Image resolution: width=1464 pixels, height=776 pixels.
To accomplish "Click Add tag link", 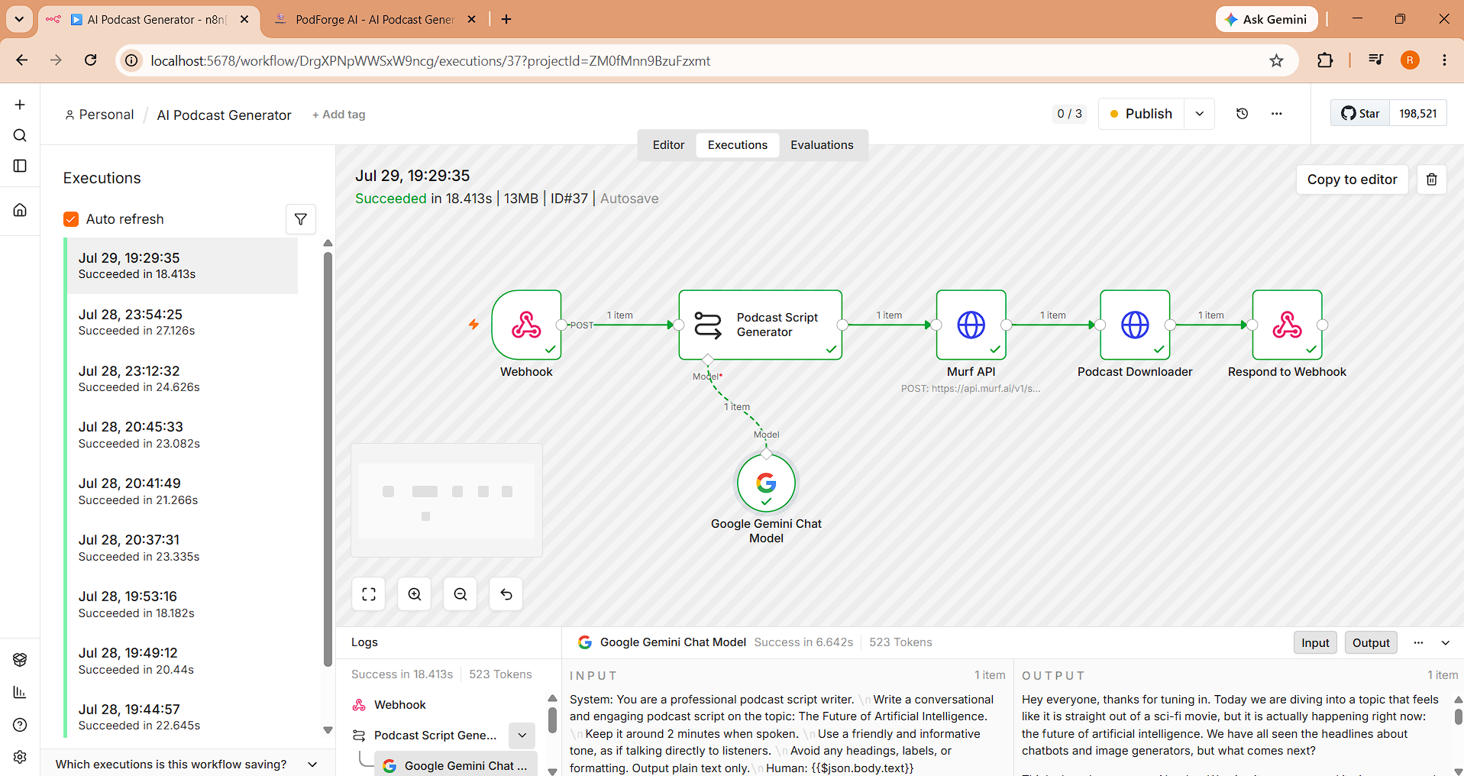I will (x=339, y=115).
